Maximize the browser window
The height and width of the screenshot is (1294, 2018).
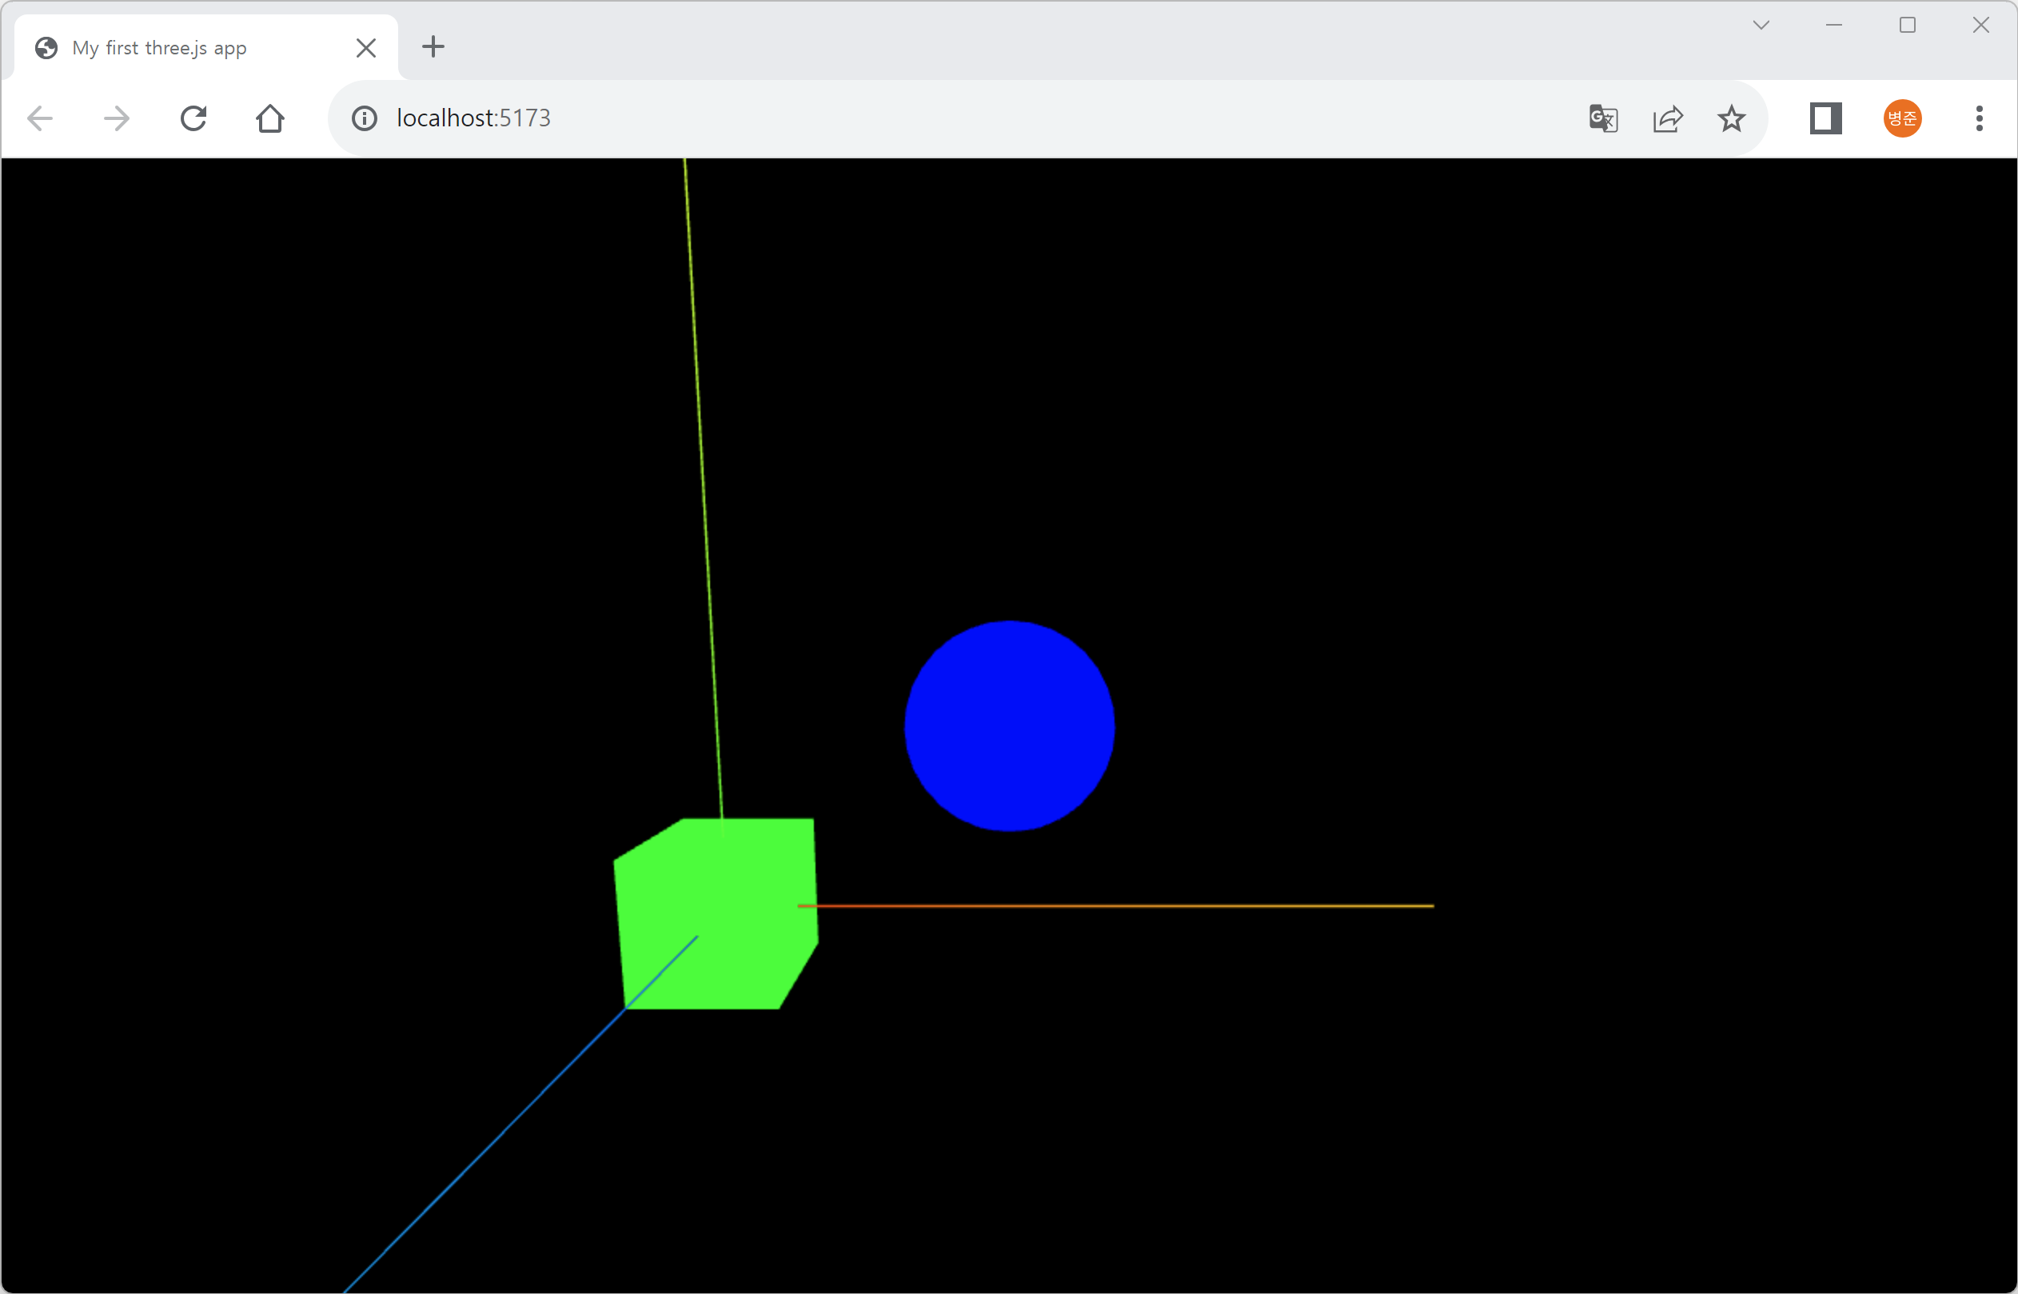click(x=1907, y=26)
